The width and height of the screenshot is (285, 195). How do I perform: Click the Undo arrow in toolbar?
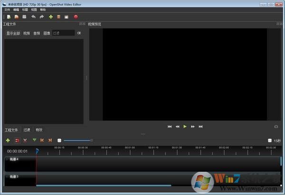(x=33, y=17)
